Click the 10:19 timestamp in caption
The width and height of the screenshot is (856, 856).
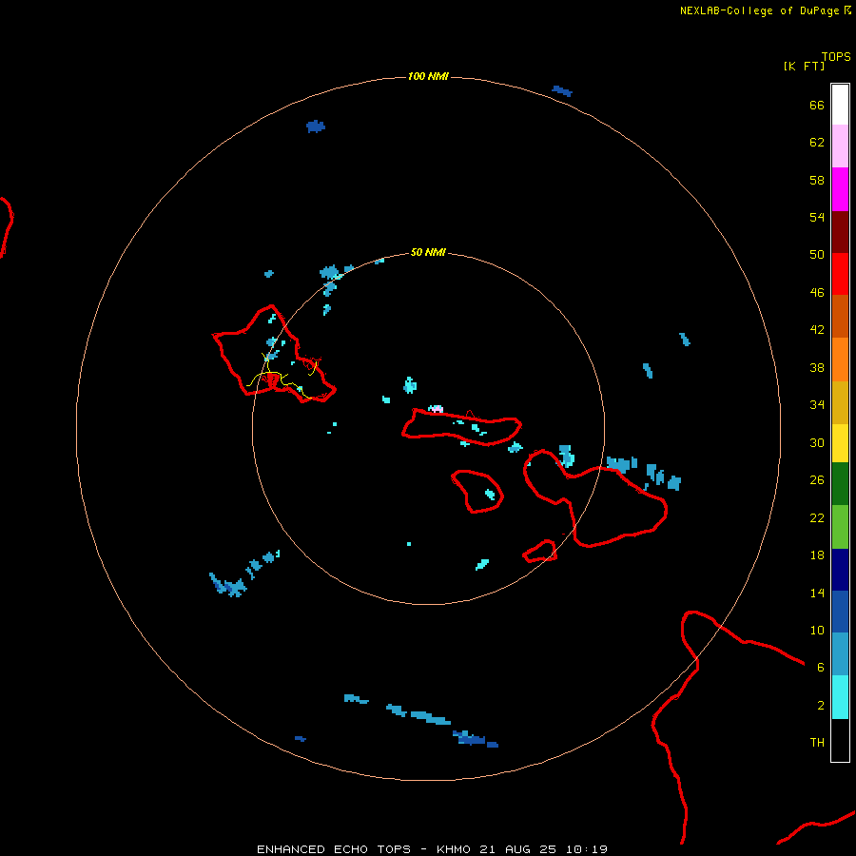(586, 849)
